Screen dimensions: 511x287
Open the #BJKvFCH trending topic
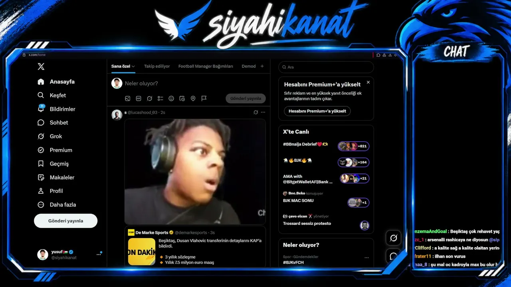coord(293,263)
